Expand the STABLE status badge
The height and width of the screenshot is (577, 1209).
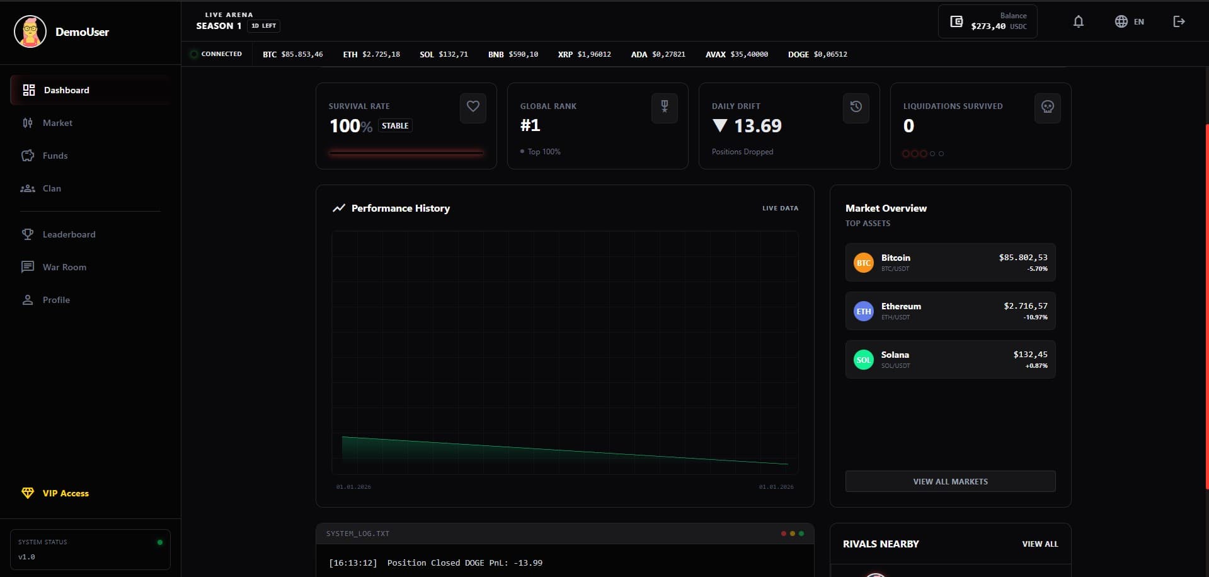coord(396,125)
